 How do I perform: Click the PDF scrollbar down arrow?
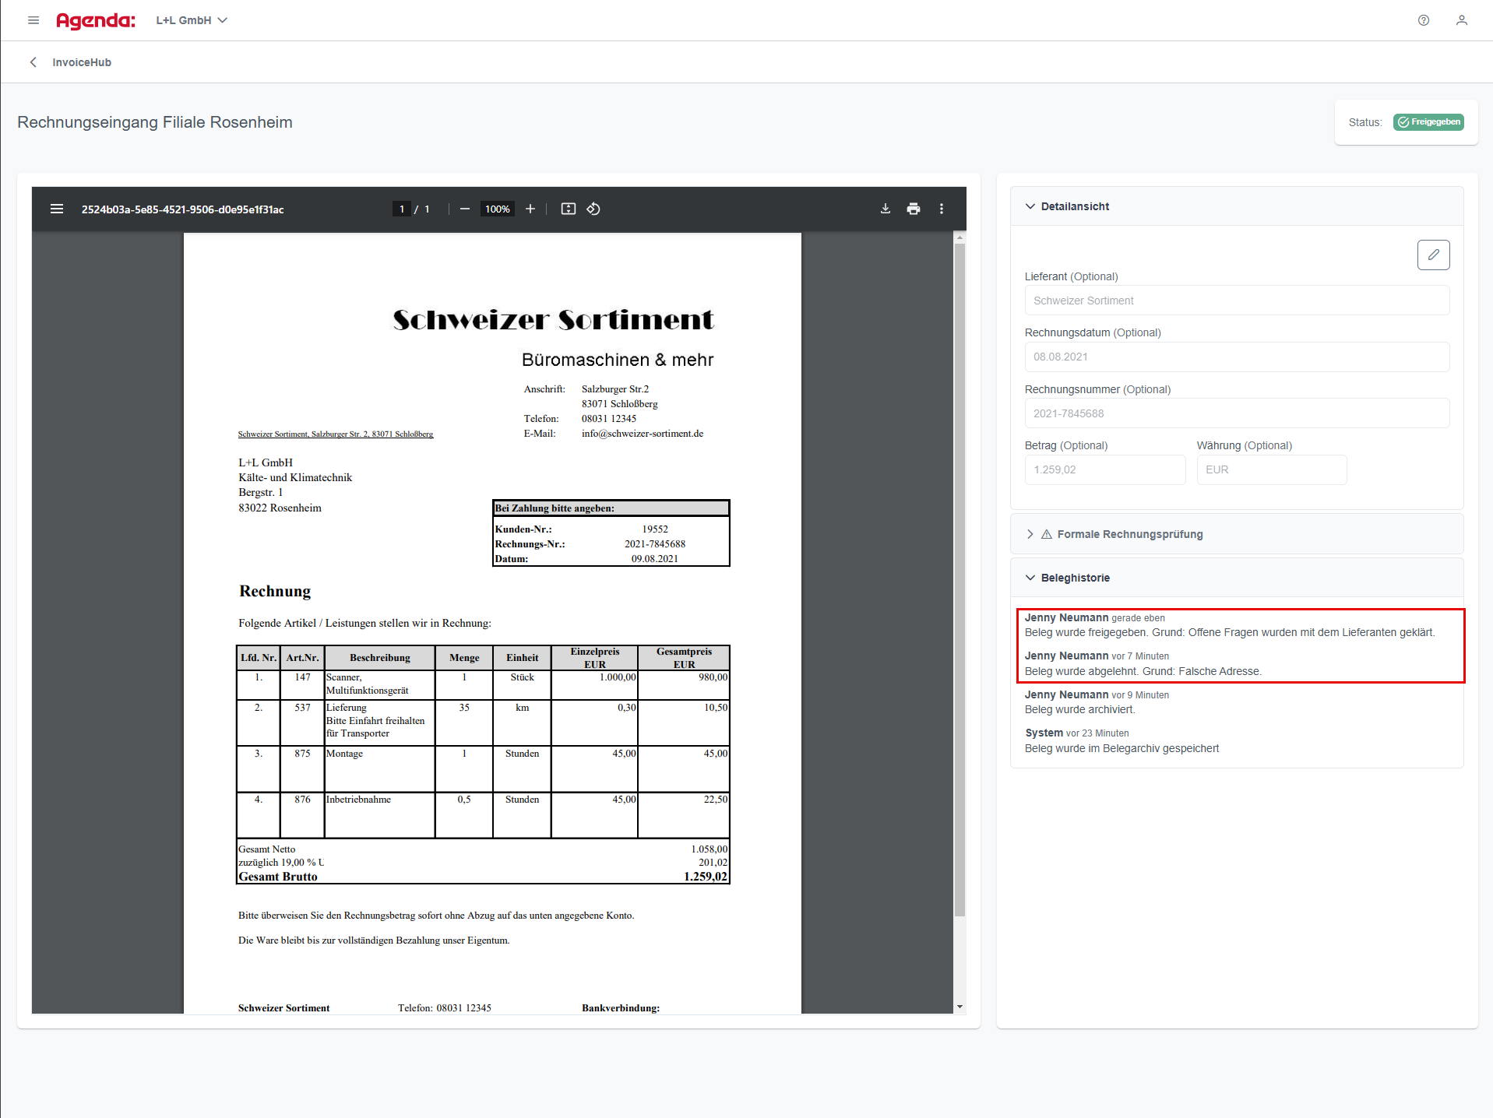click(960, 1007)
